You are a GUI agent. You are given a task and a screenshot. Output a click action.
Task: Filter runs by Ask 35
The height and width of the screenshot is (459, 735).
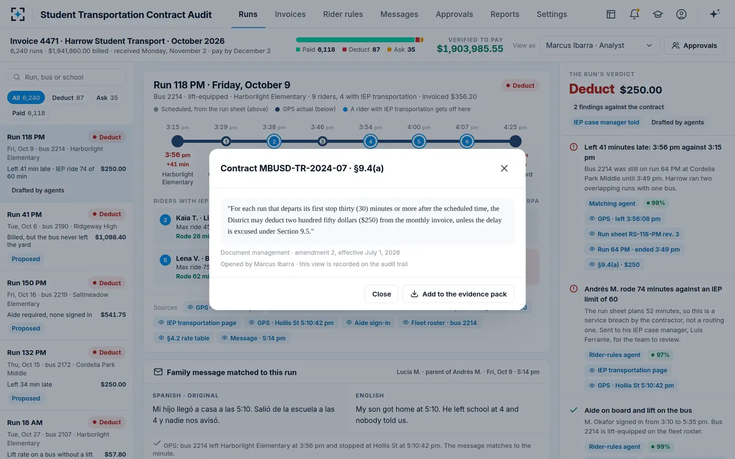click(x=107, y=98)
